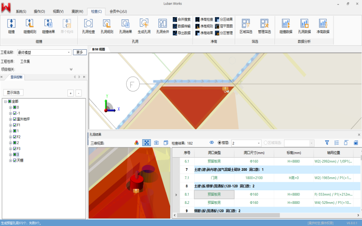The image size is (362, 226).
Task: Expand the 室外地坪 tree node
Action: coord(10,119)
